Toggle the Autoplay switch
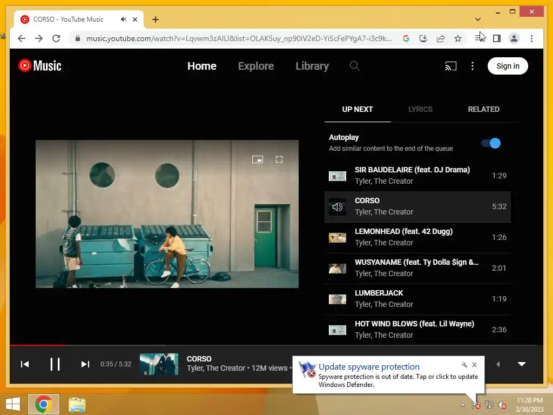 pyautogui.click(x=491, y=143)
